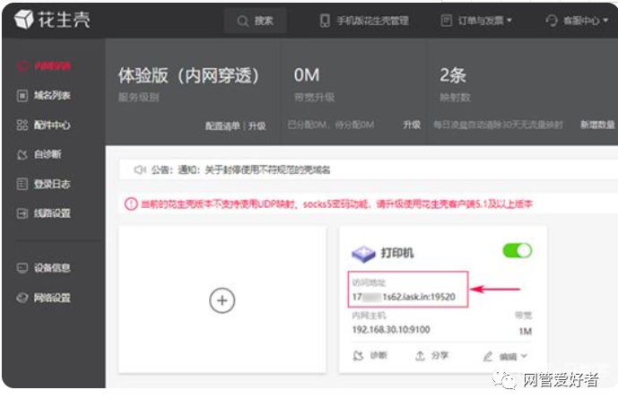The width and height of the screenshot is (618, 407).
Task: Toggle the 打印机 mapping switch off
Action: coord(518,251)
